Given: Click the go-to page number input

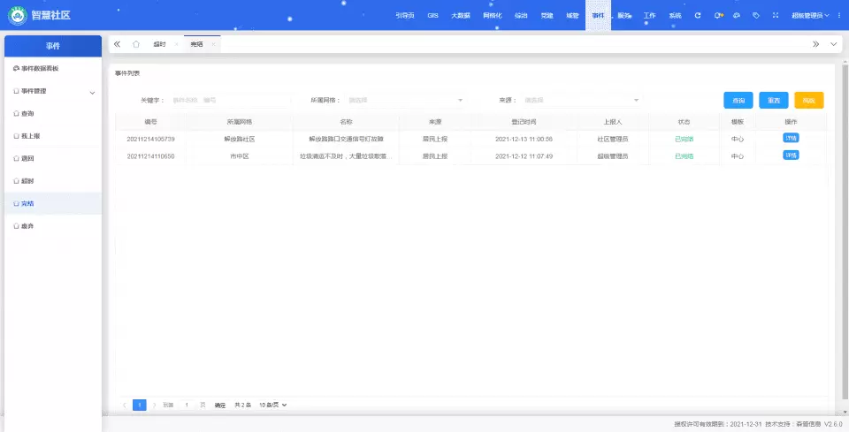Looking at the screenshot, I should coord(187,405).
